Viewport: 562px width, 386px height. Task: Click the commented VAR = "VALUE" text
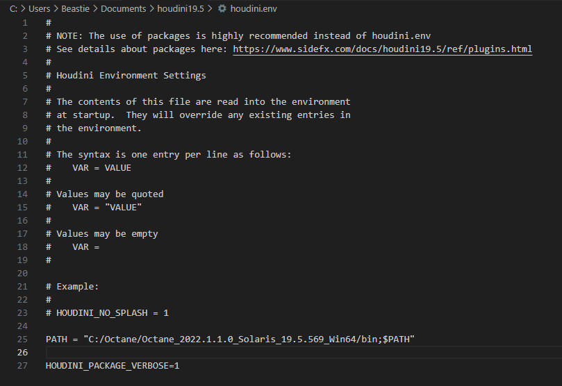pyautogui.click(x=107, y=207)
